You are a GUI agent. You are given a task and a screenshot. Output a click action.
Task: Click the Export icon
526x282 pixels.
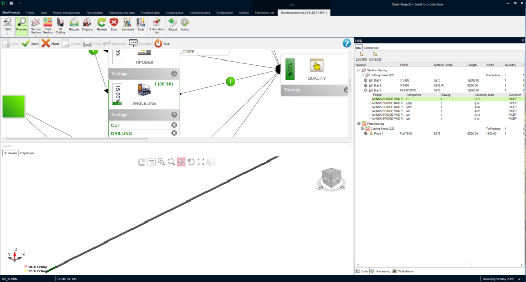[x=173, y=24]
